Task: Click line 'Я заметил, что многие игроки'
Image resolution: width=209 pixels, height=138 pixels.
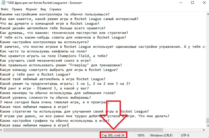Action: [103, 47]
